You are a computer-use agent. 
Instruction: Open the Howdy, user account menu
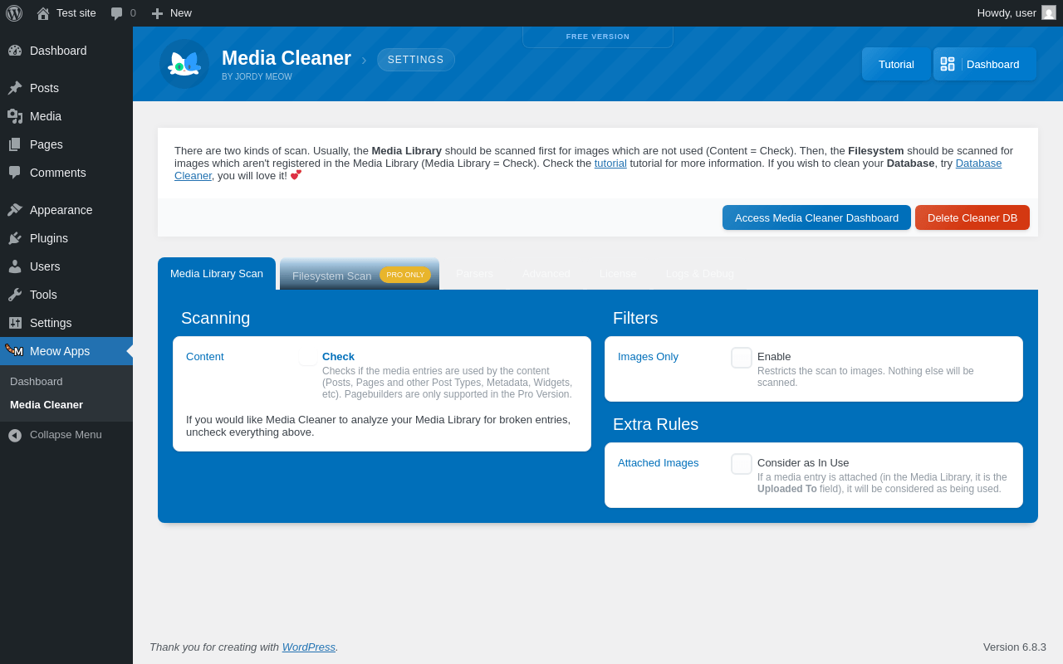coord(1016,13)
